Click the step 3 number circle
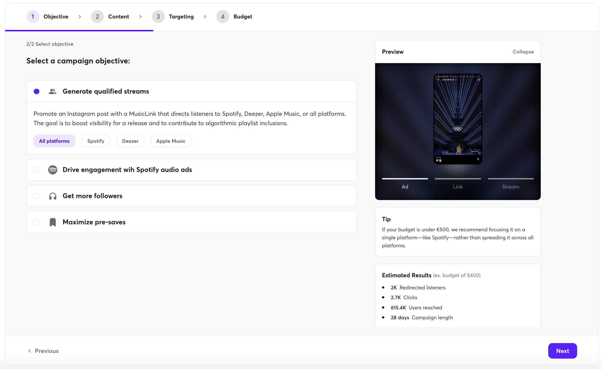Screen dimensions: 602x369 click(x=158, y=17)
